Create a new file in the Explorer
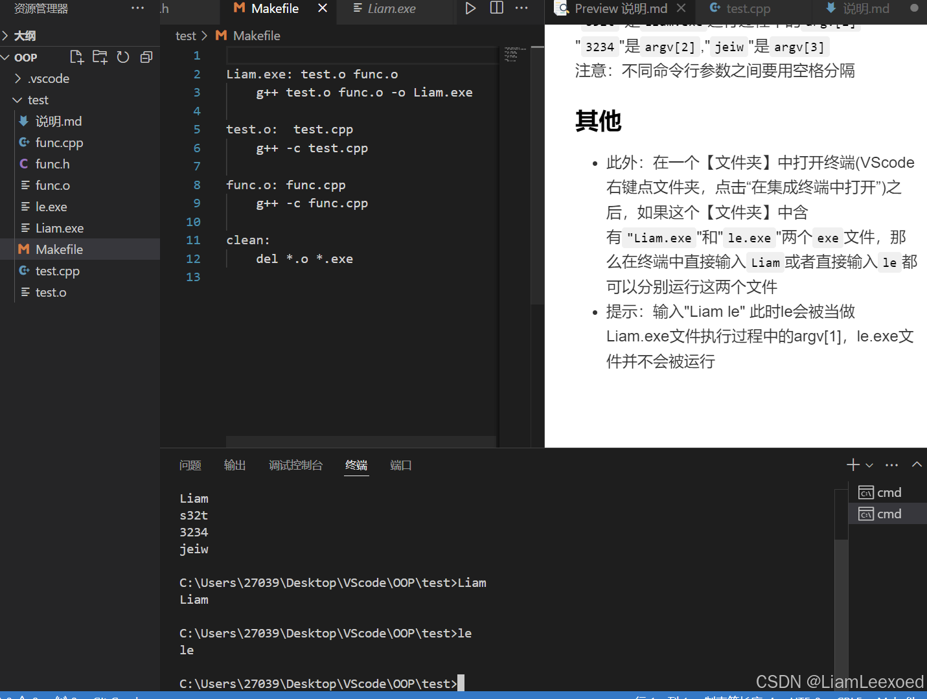This screenshot has width=927, height=699. click(x=76, y=57)
